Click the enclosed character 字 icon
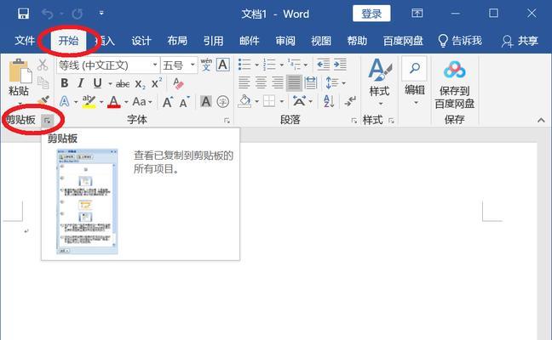552x340 pixels. [x=223, y=102]
